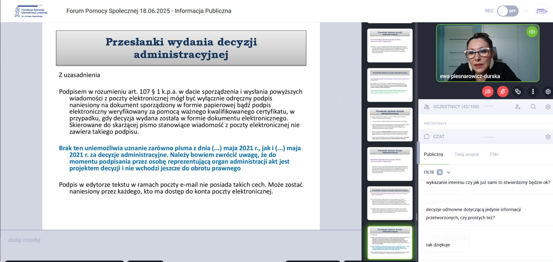Screen dimensions: 553x262
Task: Click ewa plesnarowicz-durska video tile
Action: pos(488,53)
